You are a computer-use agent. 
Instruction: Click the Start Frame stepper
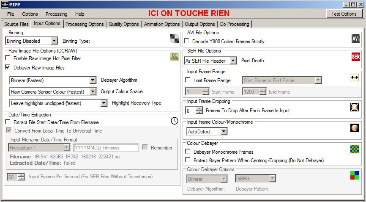[206, 91]
